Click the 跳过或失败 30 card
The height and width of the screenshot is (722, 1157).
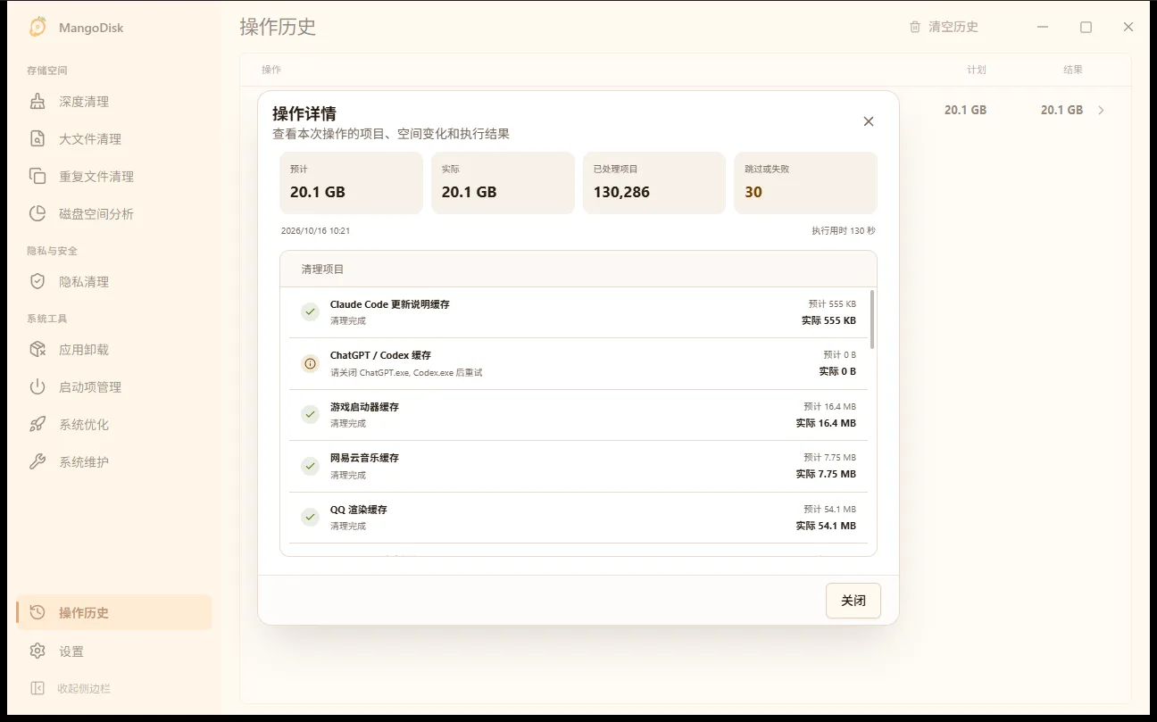805,183
